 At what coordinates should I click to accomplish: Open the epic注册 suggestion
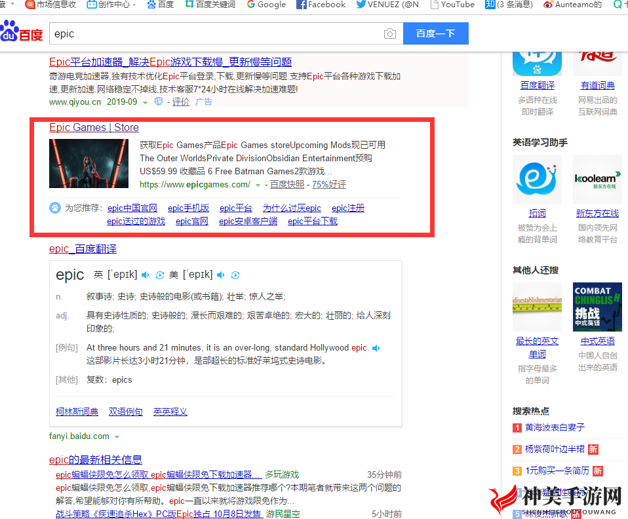point(348,208)
